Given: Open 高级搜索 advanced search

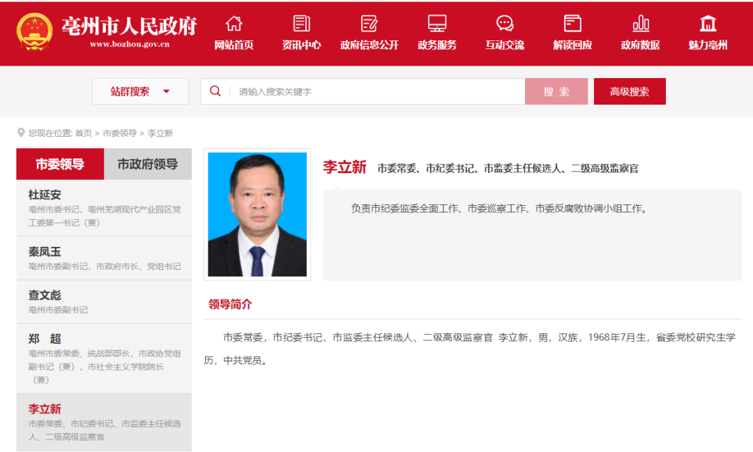Looking at the screenshot, I should (x=629, y=91).
